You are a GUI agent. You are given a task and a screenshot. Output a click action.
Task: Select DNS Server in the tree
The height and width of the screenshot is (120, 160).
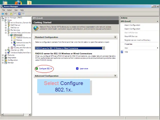[x=15, y=28]
